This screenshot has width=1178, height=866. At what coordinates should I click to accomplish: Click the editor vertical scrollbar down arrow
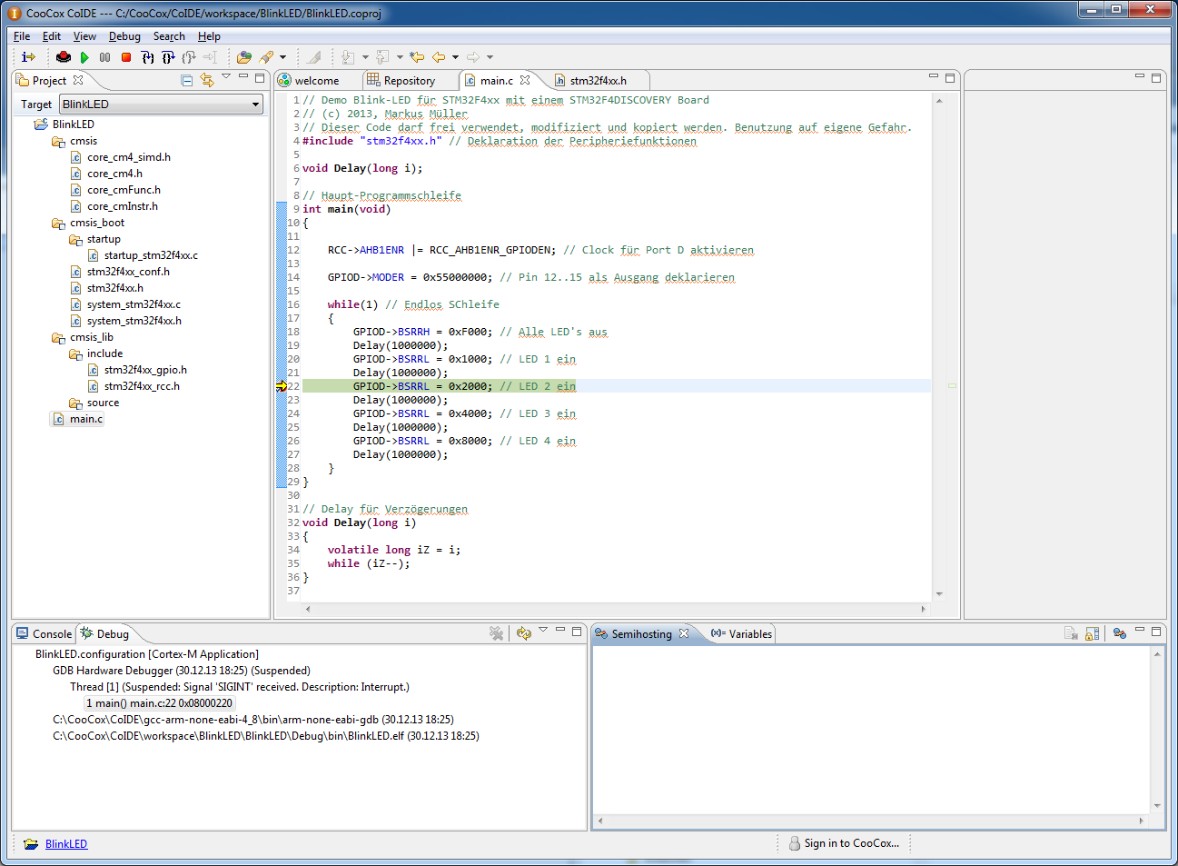[939, 593]
